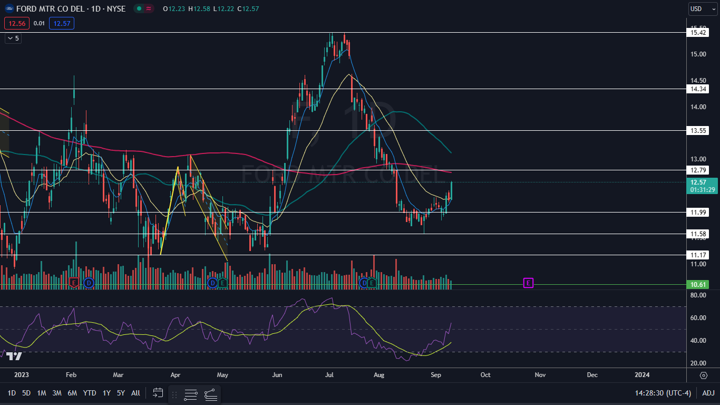Select the 5D date range
720x405 pixels.
[x=26, y=393]
